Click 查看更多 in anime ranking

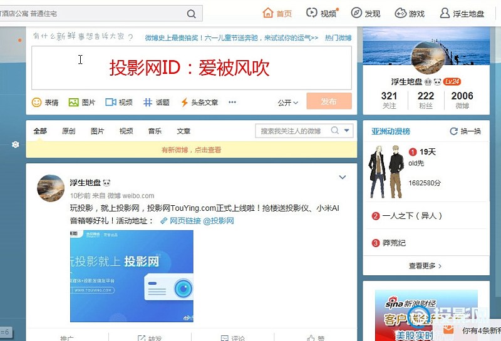click(x=426, y=266)
